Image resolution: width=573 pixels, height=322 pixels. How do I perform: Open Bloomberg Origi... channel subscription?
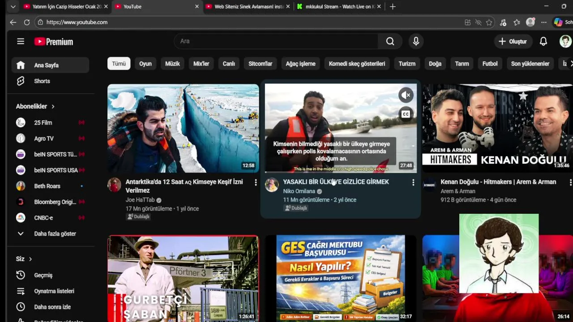(50, 202)
